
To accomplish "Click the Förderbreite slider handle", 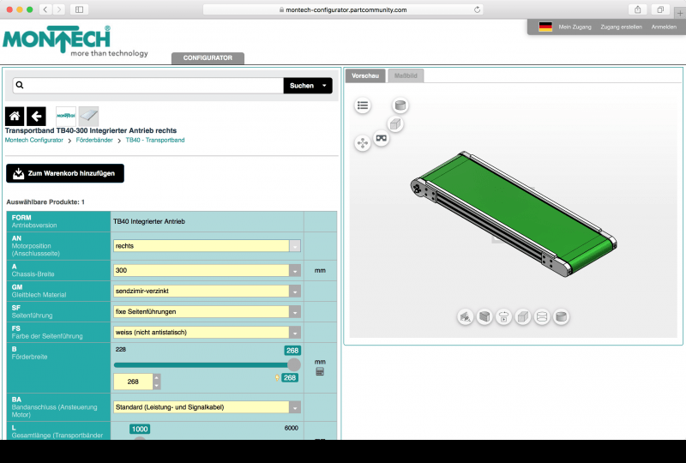I will pyautogui.click(x=294, y=364).
